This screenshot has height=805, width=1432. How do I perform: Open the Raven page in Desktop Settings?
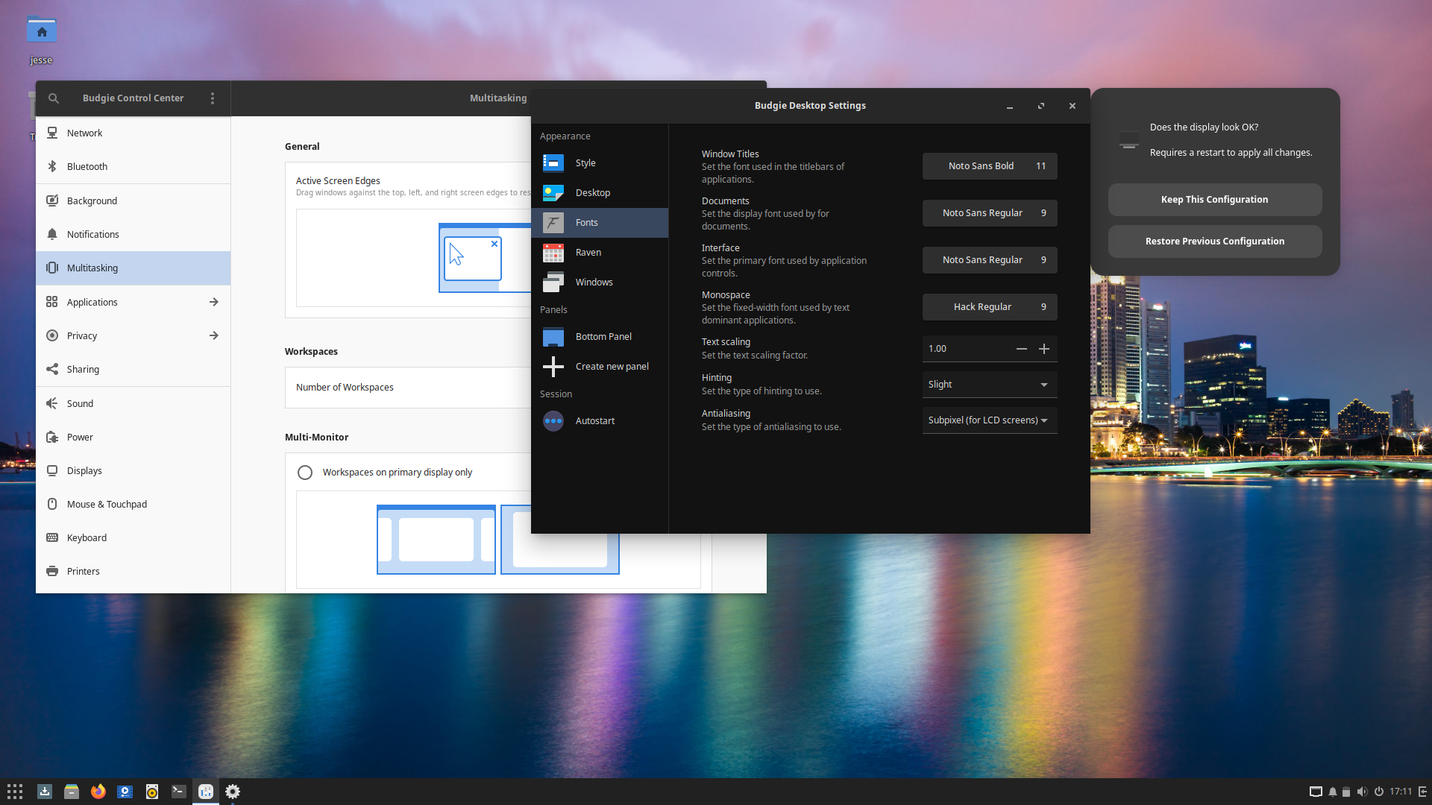coord(600,253)
